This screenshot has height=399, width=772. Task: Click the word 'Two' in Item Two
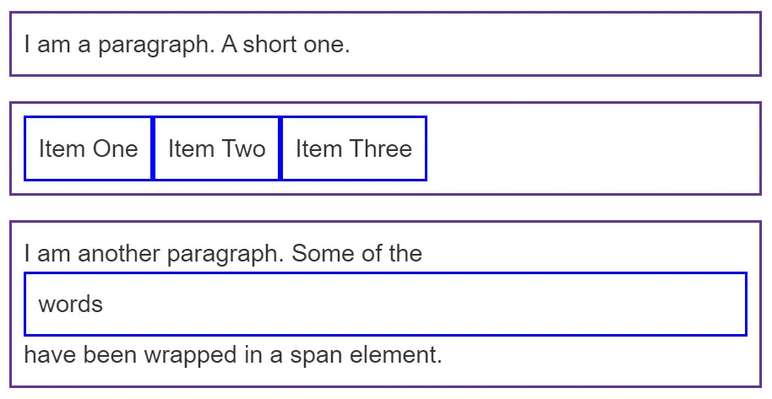[x=245, y=148]
